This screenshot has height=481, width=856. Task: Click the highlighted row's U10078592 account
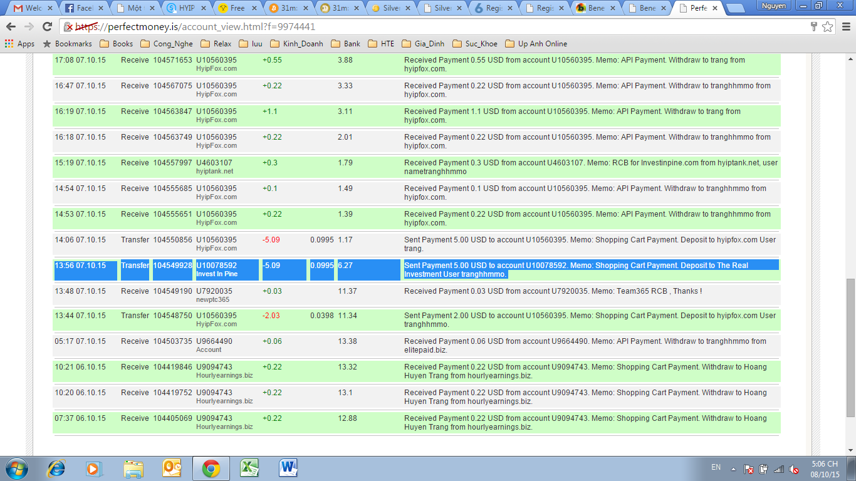tap(216, 266)
